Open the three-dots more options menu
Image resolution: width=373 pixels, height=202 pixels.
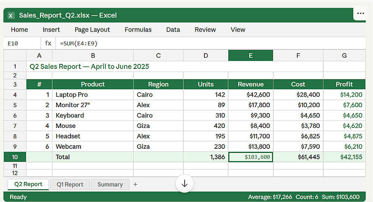(360, 13)
